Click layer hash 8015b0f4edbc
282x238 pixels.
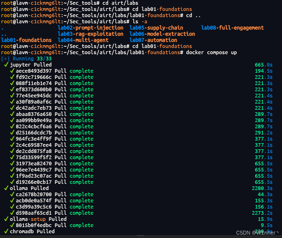pyautogui.click(x=34, y=225)
